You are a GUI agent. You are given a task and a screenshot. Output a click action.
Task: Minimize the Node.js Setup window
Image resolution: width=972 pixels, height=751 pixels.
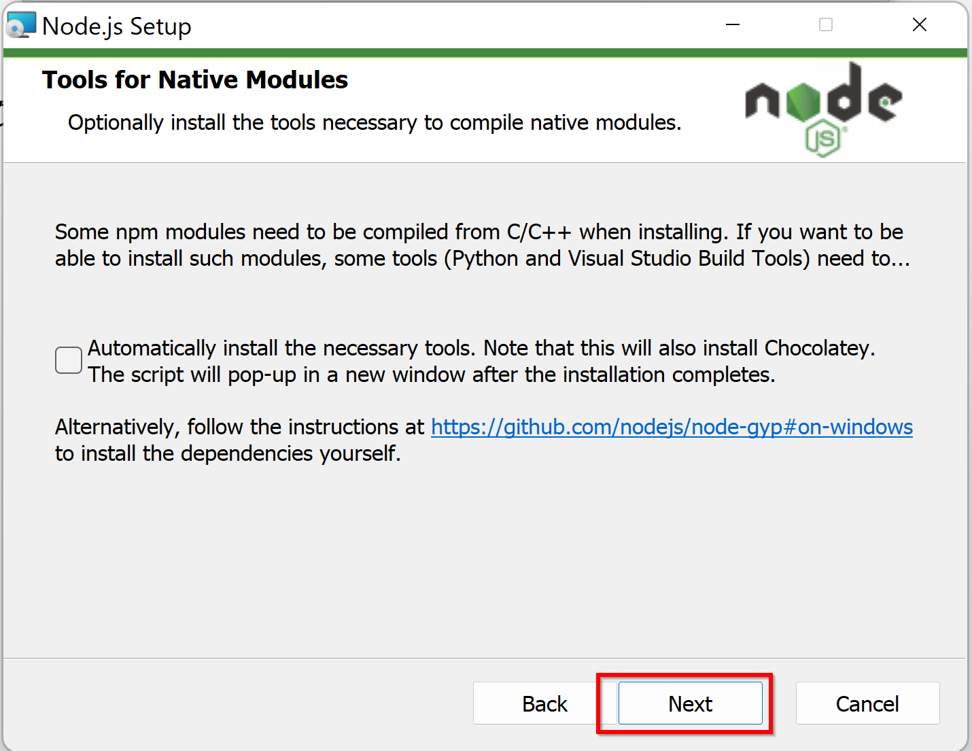click(733, 25)
